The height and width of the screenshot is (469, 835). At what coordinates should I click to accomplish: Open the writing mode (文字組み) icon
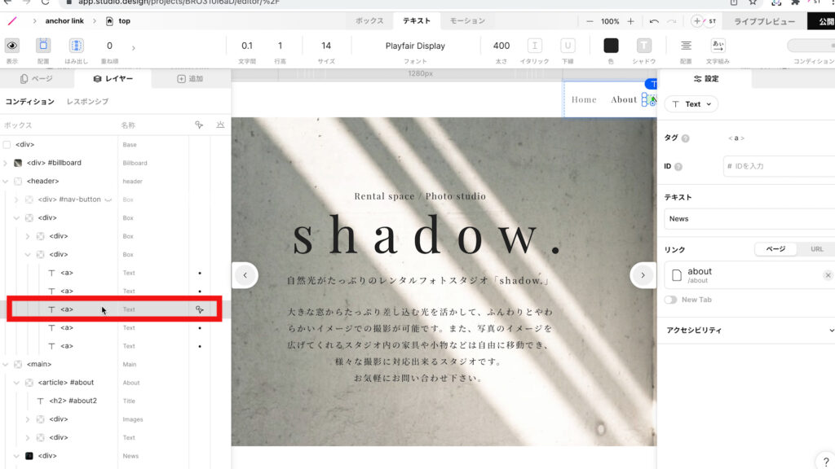pos(718,46)
